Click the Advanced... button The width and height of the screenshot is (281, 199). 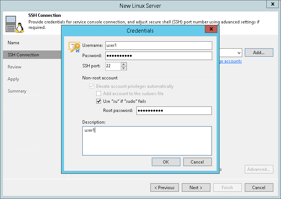259,169
